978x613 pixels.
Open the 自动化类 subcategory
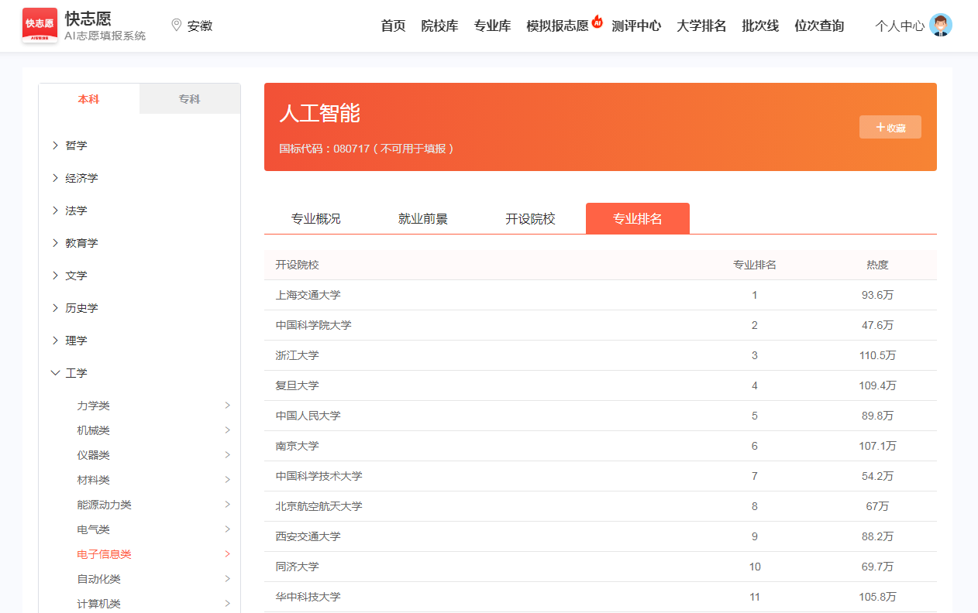click(153, 579)
